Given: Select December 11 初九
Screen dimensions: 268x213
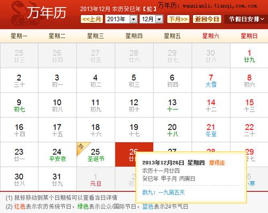Looking at the screenshot, I should point(95,105).
